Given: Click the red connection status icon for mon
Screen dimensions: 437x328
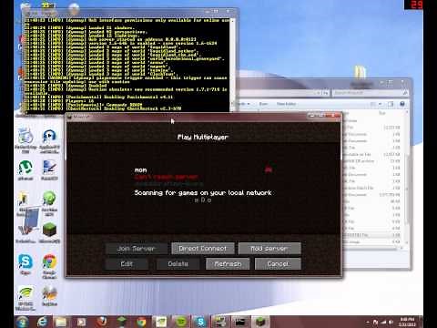Looking at the screenshot, I should coord(269,169).
